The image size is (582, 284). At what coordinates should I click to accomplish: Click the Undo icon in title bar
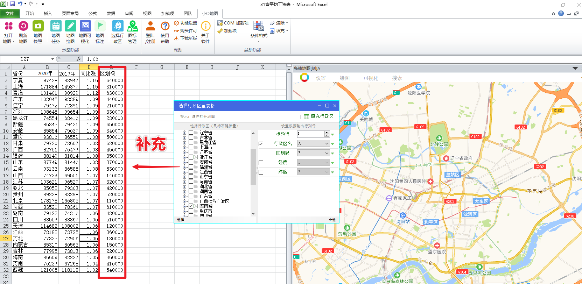[20, 4]
